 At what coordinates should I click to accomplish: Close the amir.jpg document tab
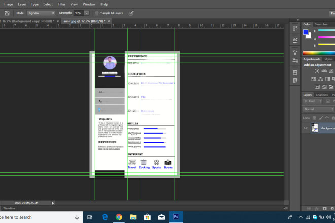(109, 21)
